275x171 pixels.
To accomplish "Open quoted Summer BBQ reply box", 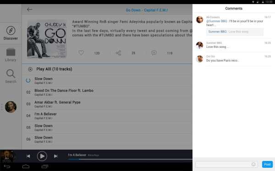I will [235, 32].
